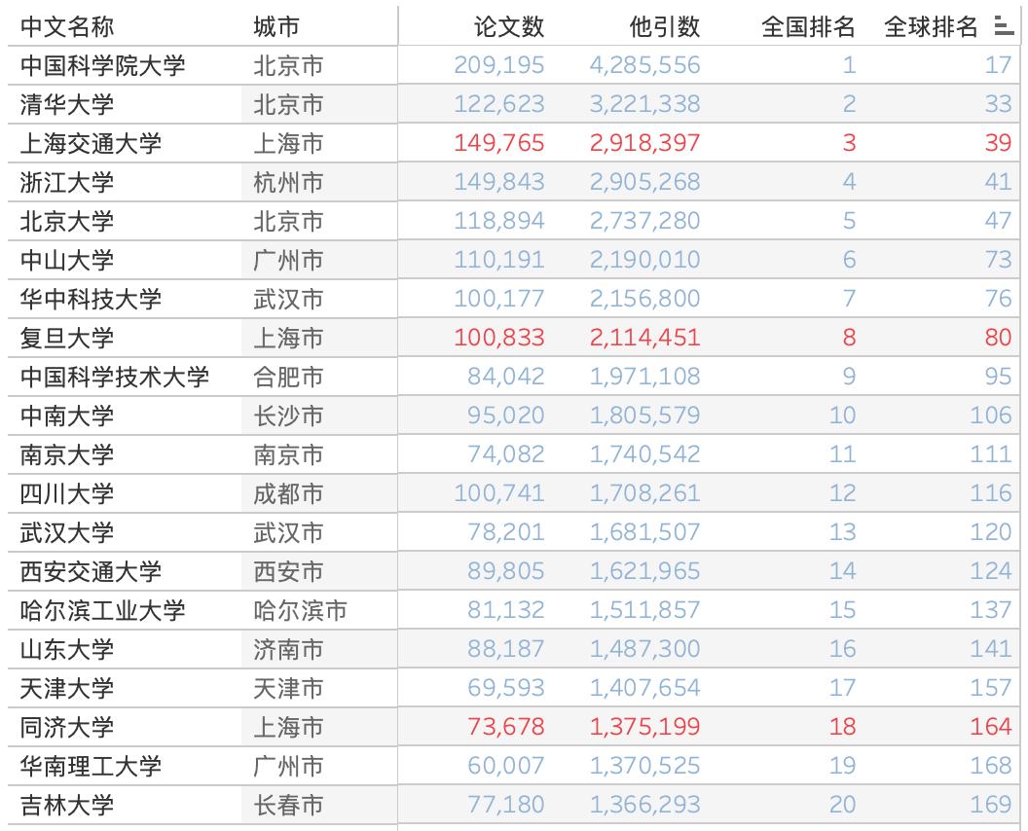Click city cell 杭州市
Image resolution: width=1028 pixels, height=831 pixels.
[288, 182]
